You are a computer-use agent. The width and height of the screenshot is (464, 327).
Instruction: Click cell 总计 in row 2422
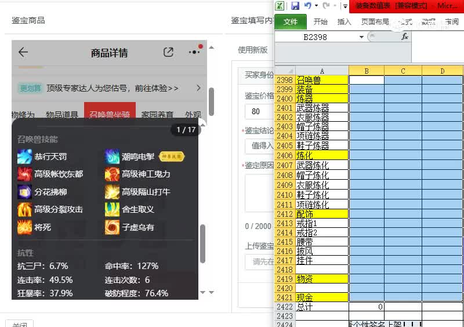322,307
